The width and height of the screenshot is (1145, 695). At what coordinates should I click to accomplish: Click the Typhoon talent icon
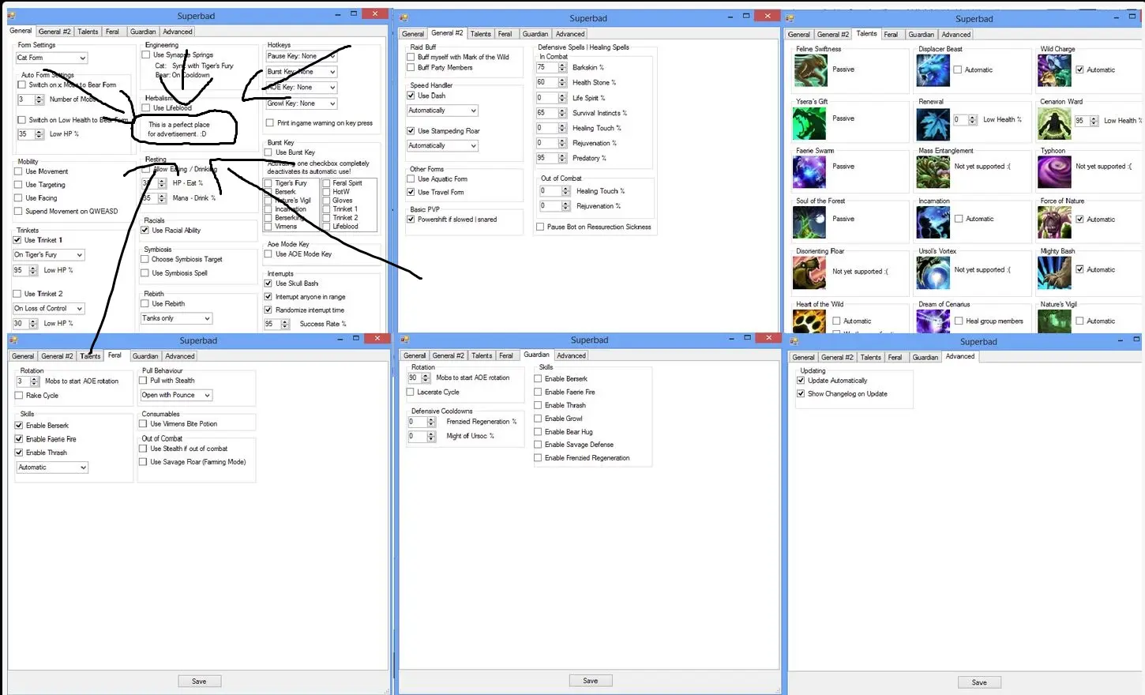tap(1054, 171)
